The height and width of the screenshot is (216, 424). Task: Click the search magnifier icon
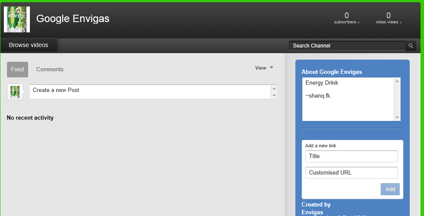tap(411, 46)
